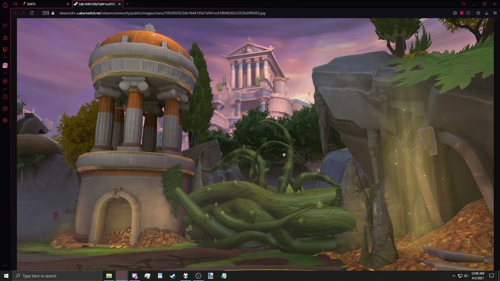The image size is (500, 281).
Task: Toggle the VPN badge in address bar
Action: tap(46, 13)
